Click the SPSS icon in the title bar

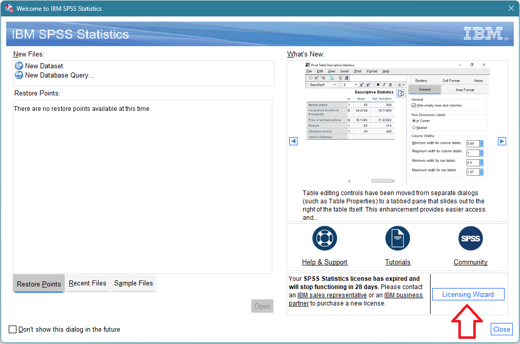coord(9,8)
